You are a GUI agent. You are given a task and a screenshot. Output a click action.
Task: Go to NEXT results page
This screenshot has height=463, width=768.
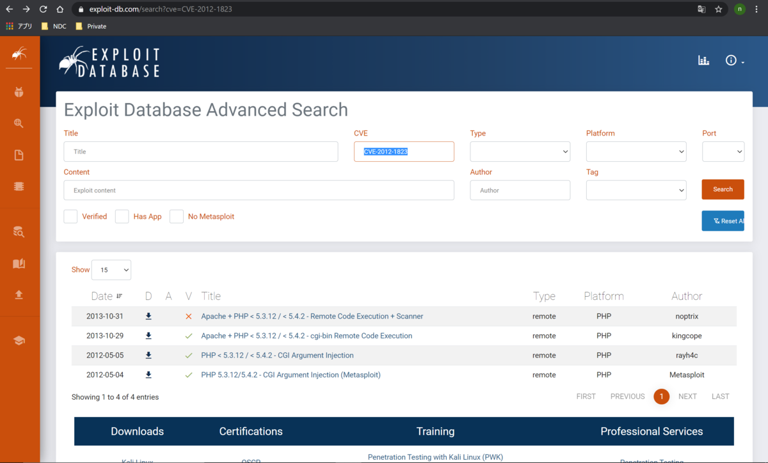(x=687, y=396)
